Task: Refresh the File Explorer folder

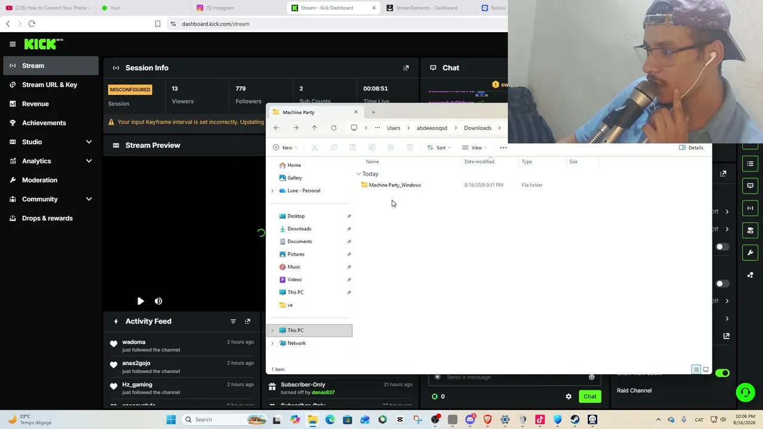Action: point(334,128)
